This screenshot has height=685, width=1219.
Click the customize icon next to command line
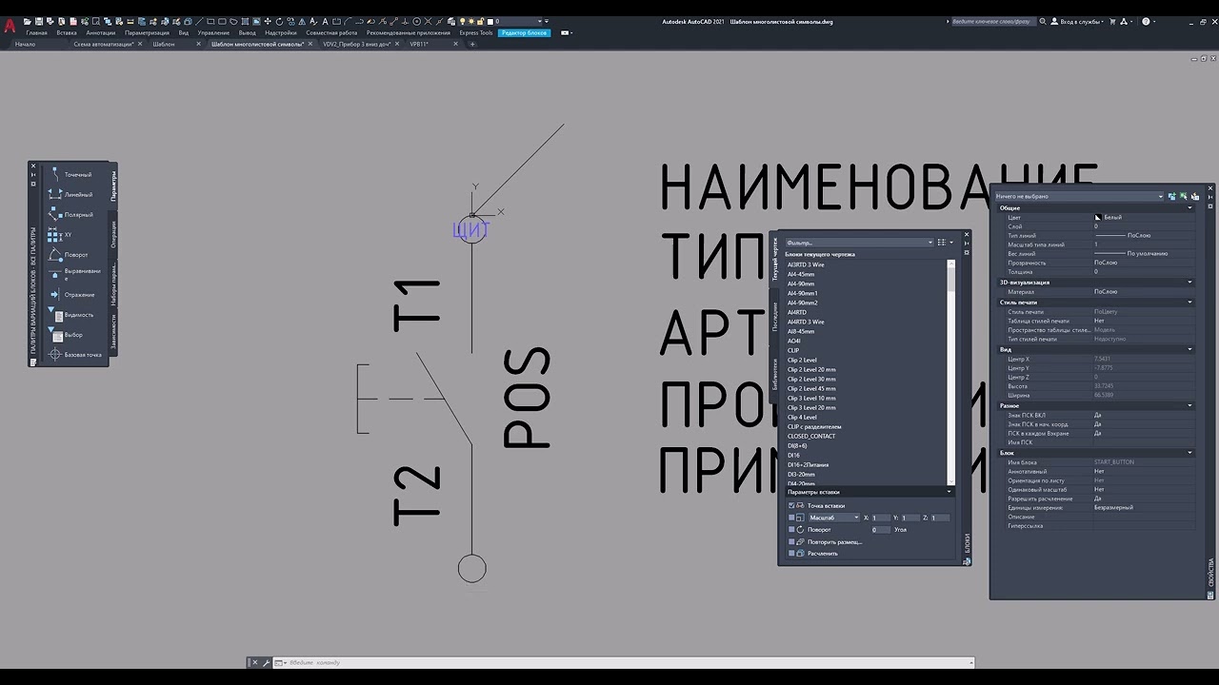pyautogui.click(x=267, y=662)
